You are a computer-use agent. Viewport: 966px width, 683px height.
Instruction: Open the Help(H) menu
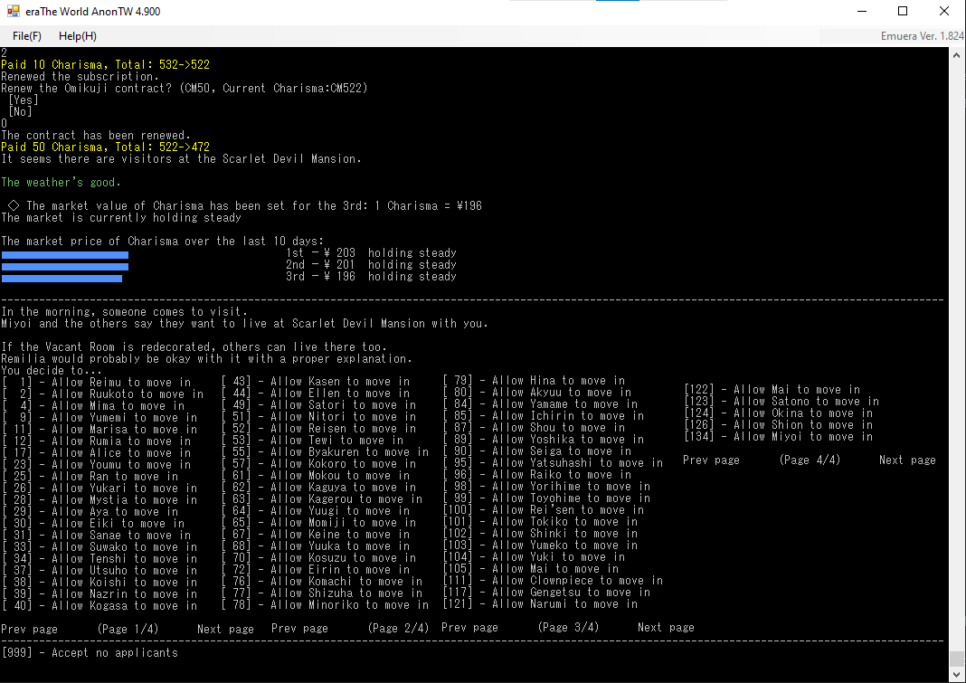pos(77,35)
